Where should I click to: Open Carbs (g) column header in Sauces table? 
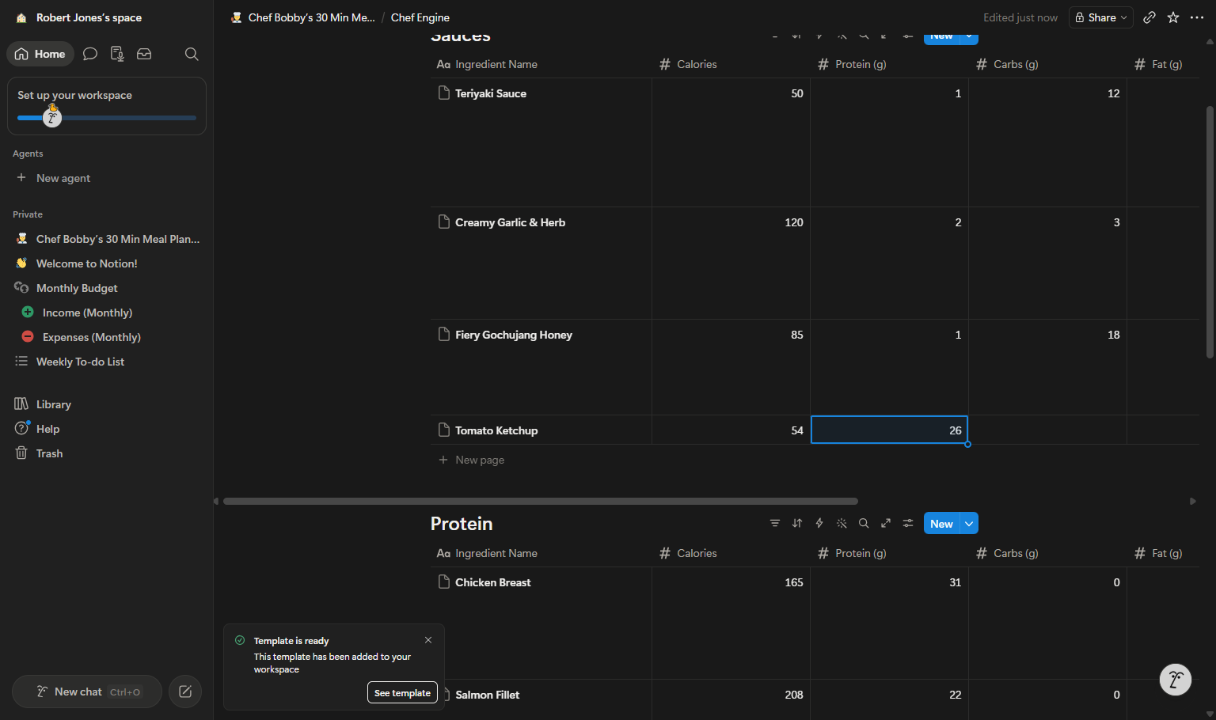click(x=1047, y=64)
